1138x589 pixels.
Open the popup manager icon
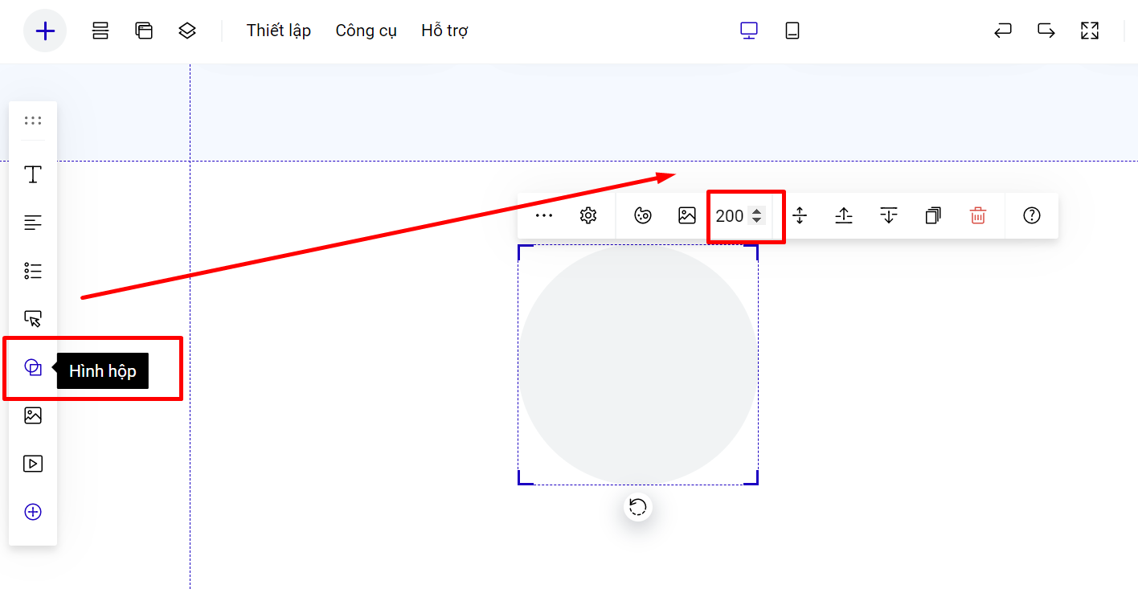[144, 31]
